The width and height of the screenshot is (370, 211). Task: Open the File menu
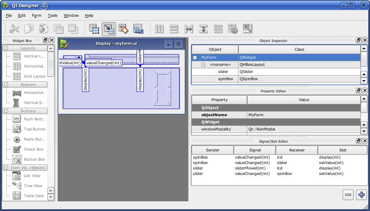coord(9,16)
